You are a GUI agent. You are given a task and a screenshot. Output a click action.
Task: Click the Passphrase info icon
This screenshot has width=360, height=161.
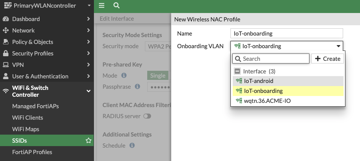pyautogui.click(x=137, y=87)
